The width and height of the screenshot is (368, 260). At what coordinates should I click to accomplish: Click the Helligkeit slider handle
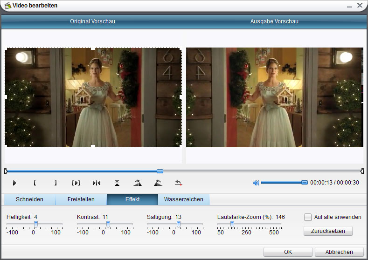click(36, 224)
